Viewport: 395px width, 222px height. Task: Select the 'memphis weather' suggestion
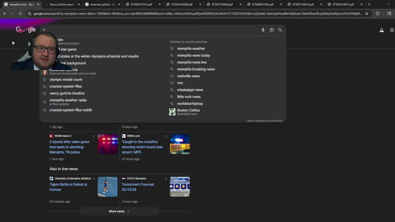pos(191,48)
